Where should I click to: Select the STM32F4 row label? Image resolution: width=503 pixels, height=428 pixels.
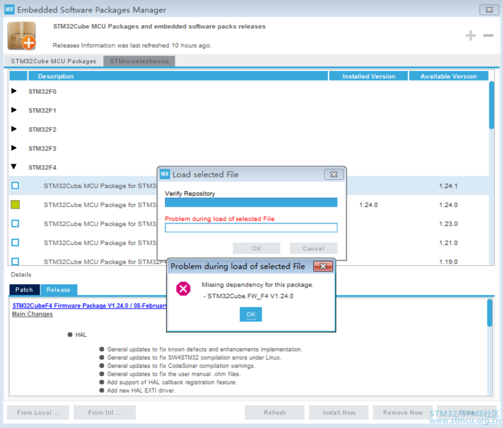(x=42, y=167)
